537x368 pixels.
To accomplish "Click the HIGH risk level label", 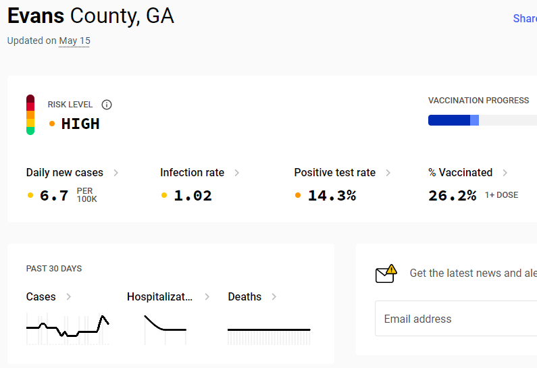I will 80,124.
